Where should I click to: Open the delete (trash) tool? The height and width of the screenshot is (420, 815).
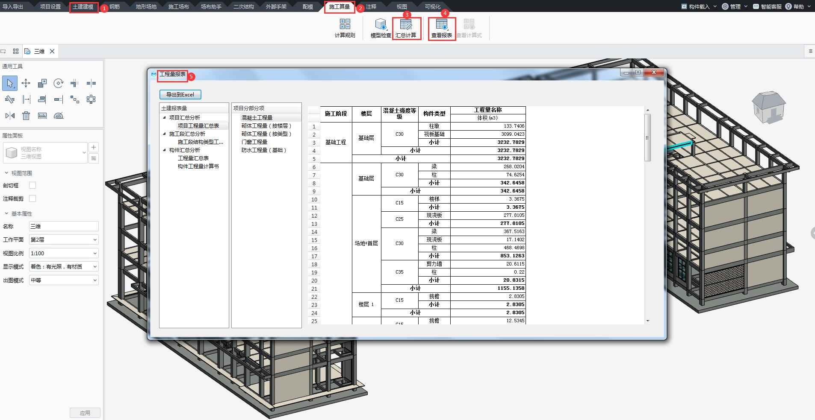[26, 115]
